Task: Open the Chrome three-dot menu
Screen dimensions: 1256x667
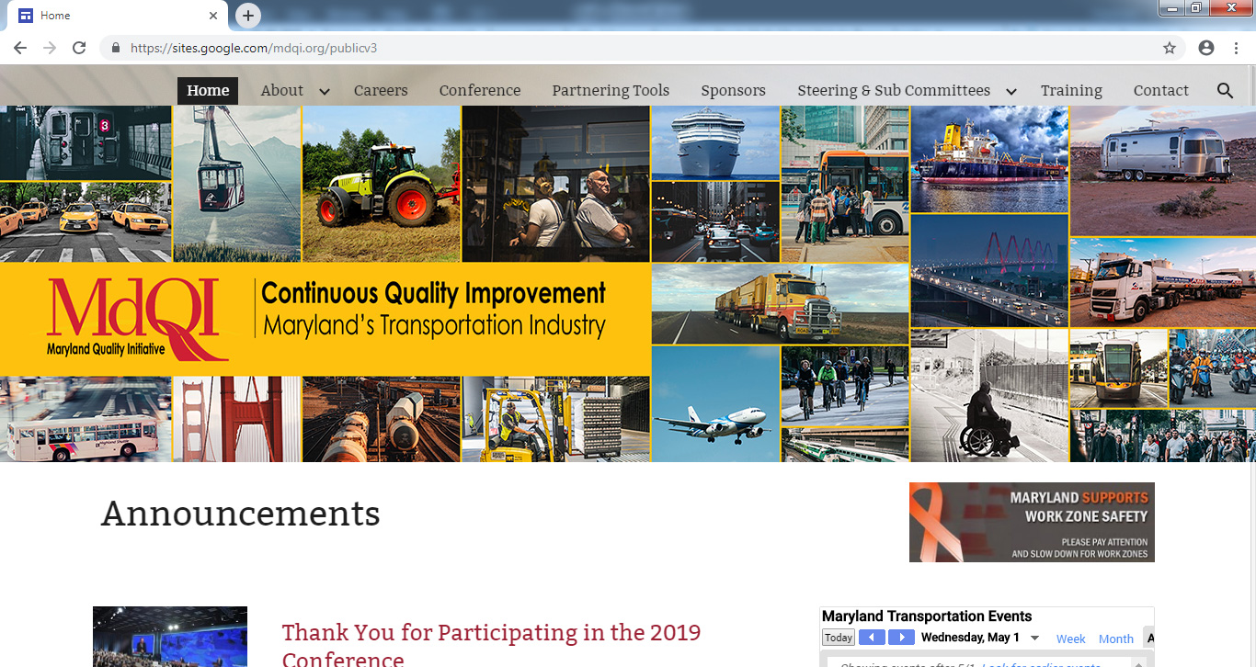Action: click(1237, 48)
